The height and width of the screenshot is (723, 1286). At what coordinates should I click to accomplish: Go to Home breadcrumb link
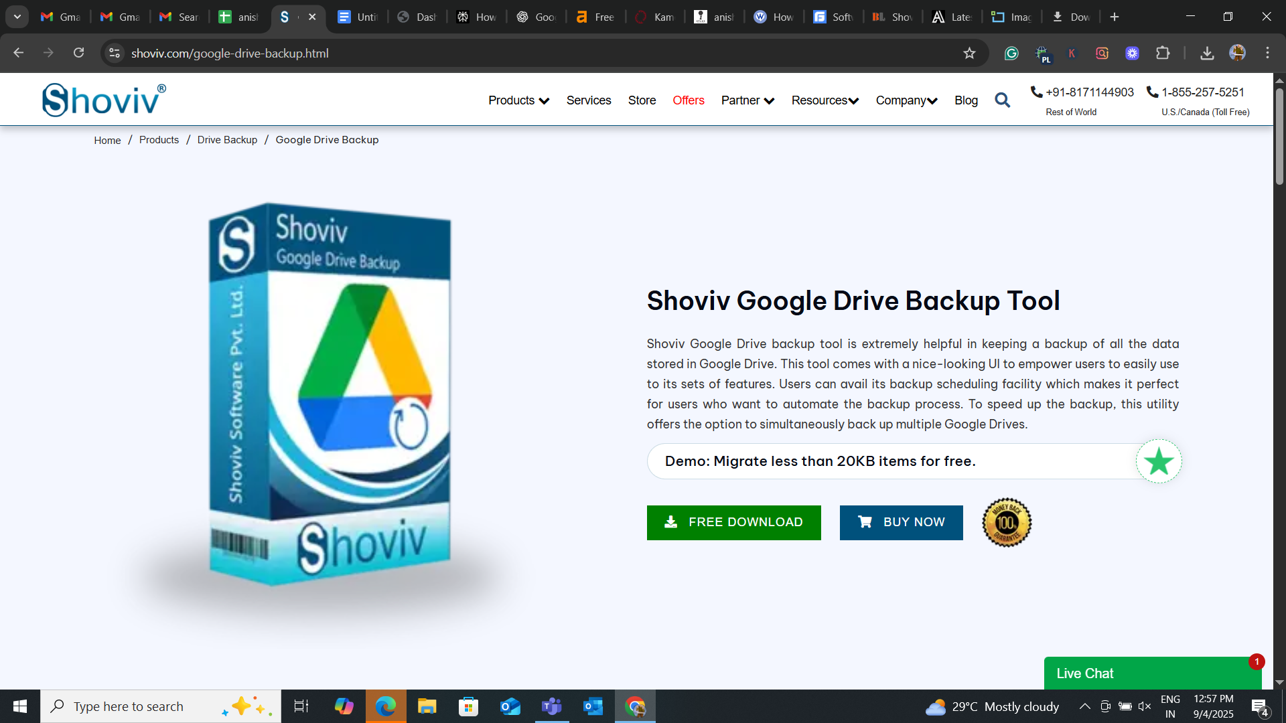pos(107,140)
